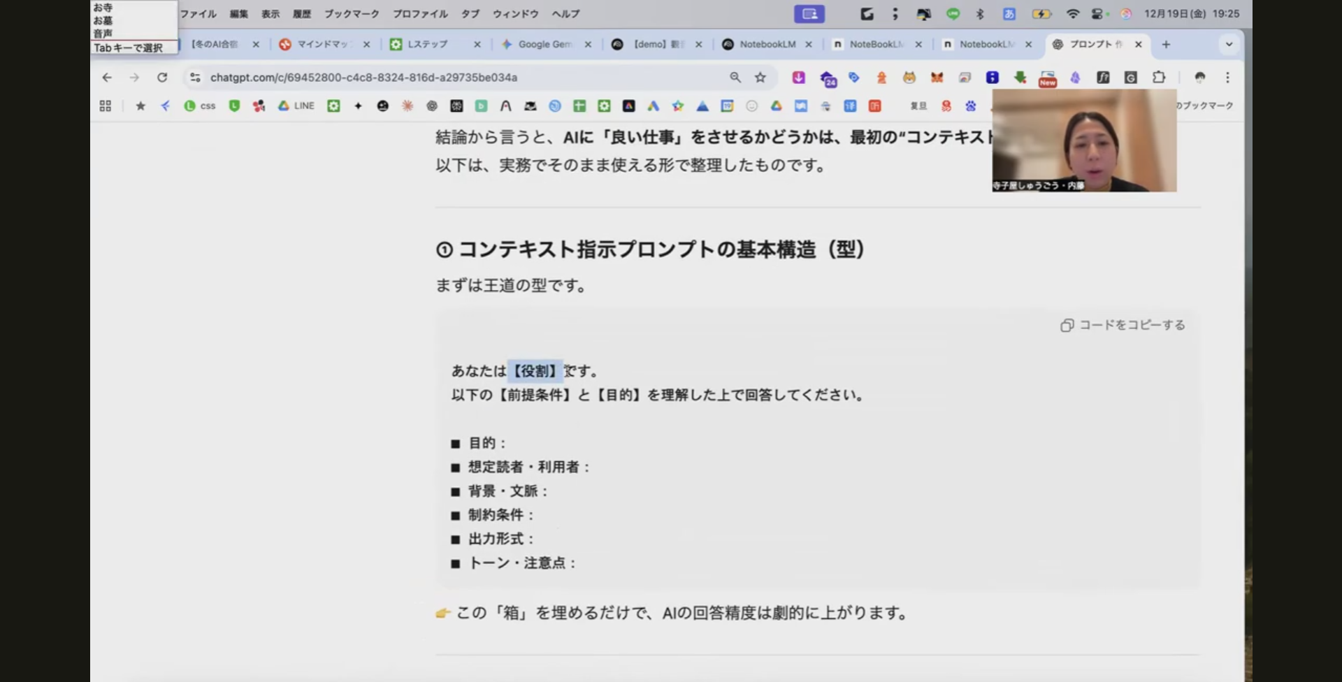Open a new tab with plus button
Screen dimensions: 1342x682
pos(1166,44)
